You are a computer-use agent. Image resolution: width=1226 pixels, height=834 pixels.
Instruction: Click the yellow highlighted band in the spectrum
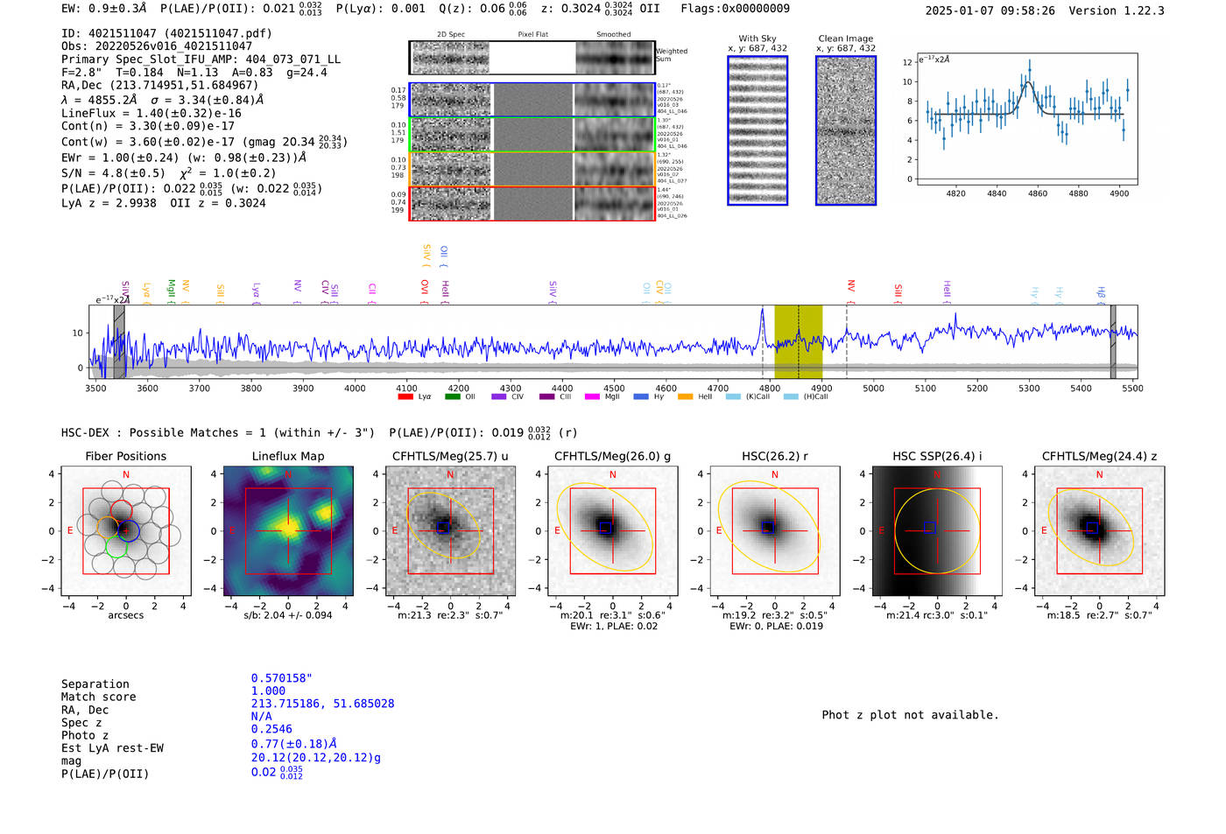click(x=798, y=342)
